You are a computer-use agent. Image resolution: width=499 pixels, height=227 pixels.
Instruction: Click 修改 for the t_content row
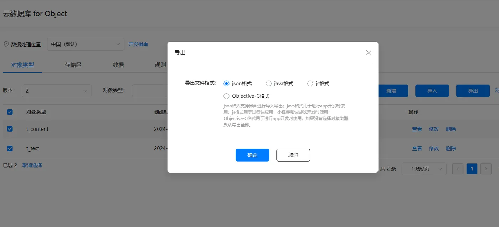point(434,129)
